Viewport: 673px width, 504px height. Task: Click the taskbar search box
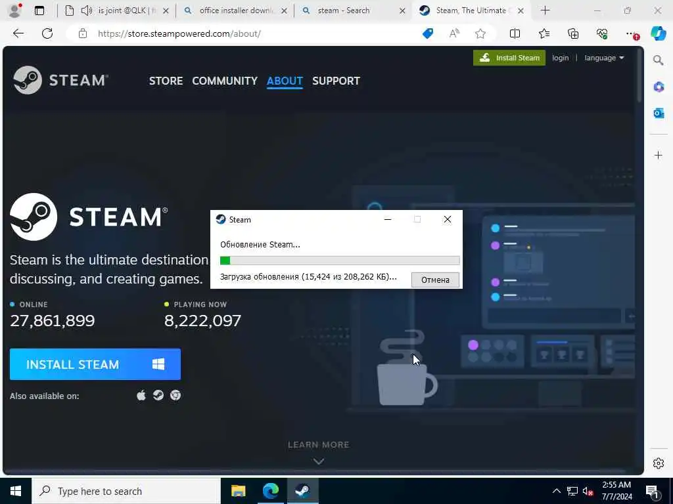[x=126, y=491]
